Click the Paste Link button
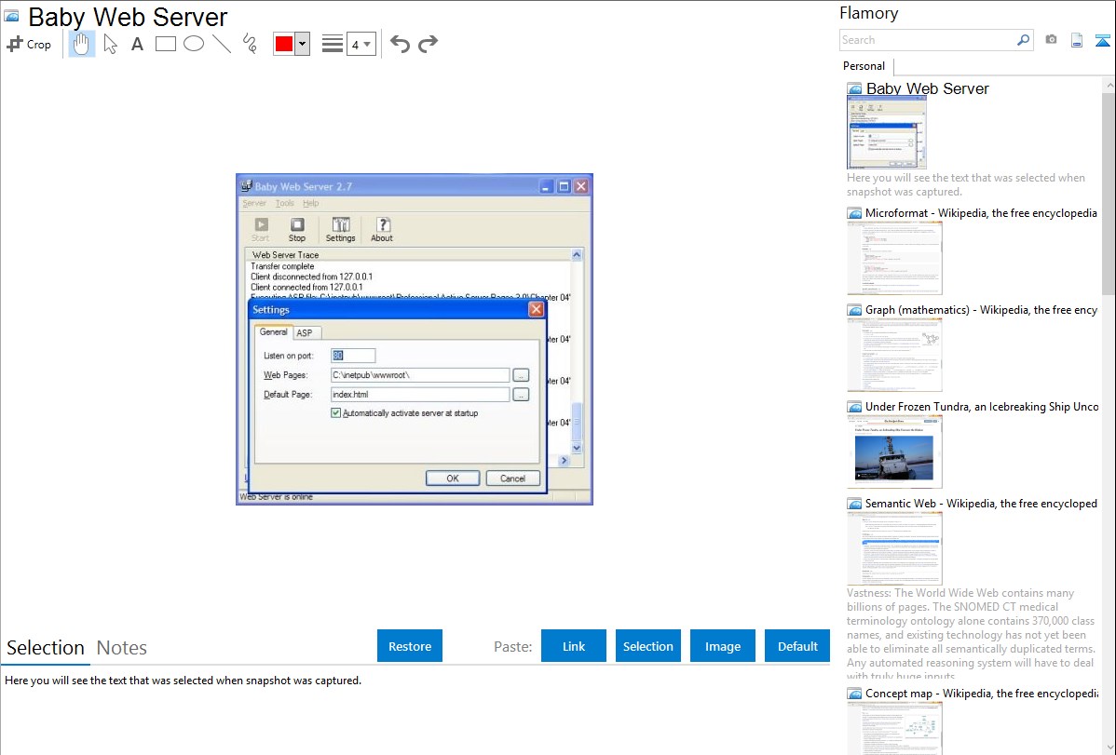The image size is (1116, 755). tap(574, 646)
